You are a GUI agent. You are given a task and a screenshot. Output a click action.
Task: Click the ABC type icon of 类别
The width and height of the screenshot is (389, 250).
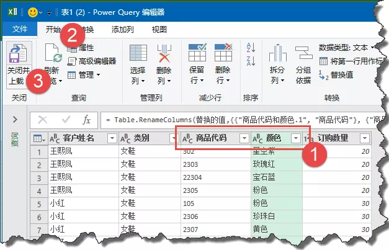pos(125,138)
